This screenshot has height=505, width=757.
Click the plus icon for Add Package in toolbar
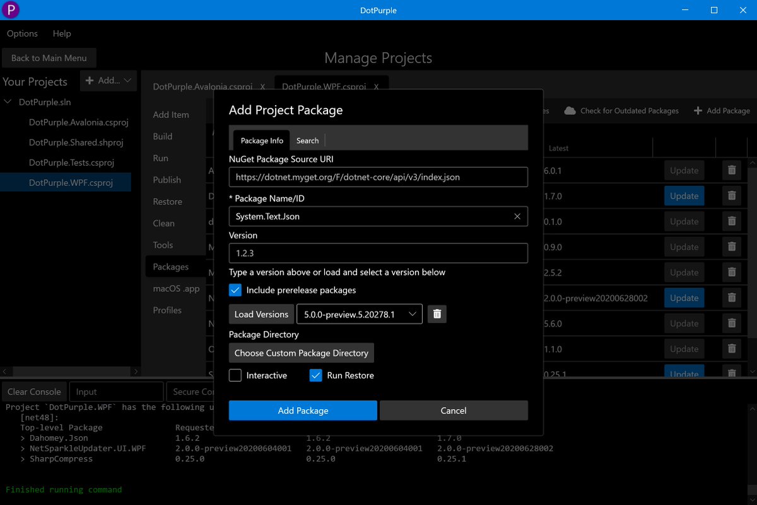pyautogui.click(x=698, y=110)
